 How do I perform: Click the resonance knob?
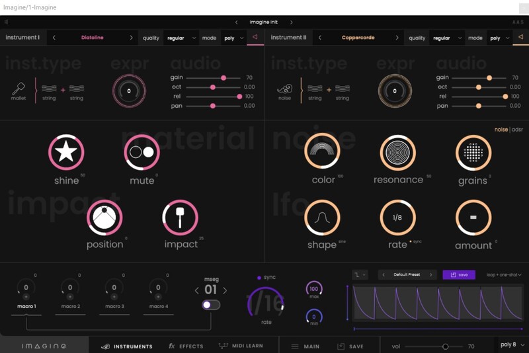398,153
